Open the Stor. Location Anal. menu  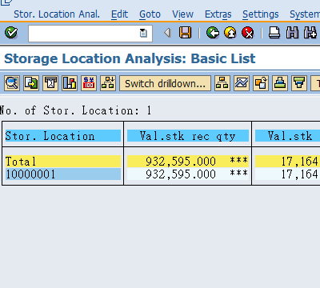[x=57, y=14]
